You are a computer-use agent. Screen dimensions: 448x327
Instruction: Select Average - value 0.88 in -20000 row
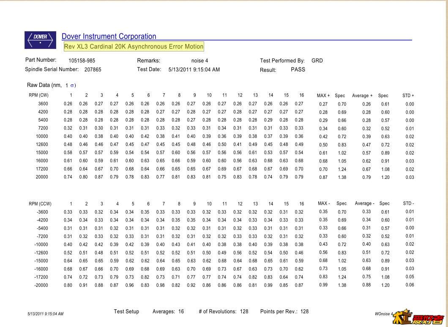coord(366,285)
